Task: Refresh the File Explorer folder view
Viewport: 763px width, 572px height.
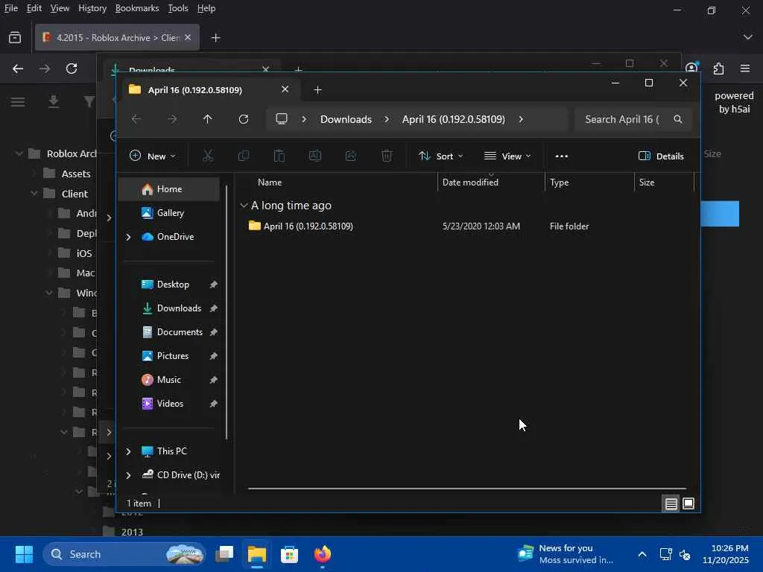Action: 244,119
